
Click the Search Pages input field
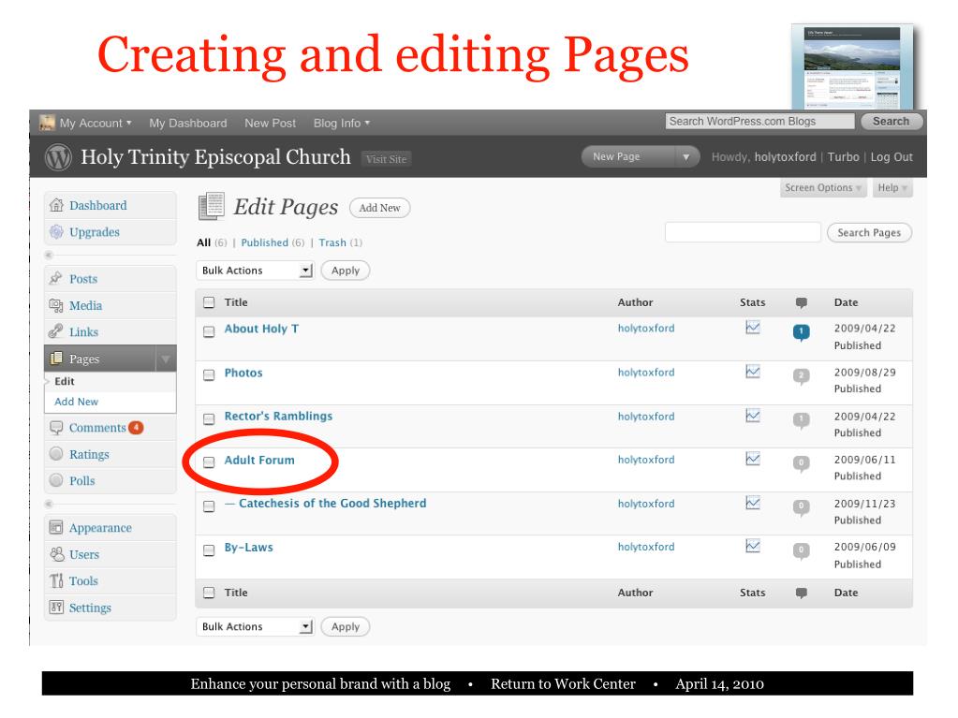pos(743,232)
